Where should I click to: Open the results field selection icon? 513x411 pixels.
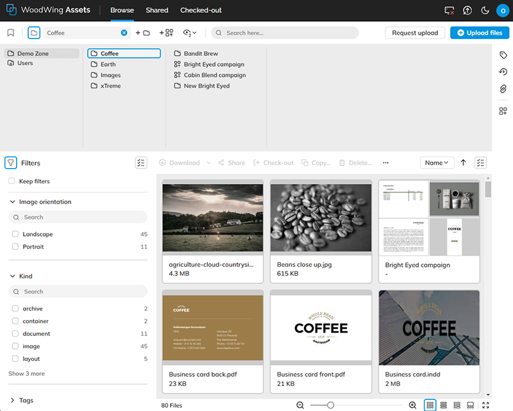click(x=480, y=163)
